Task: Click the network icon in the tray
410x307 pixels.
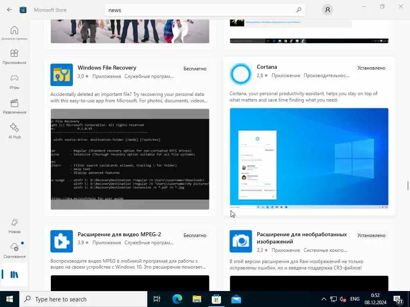Action: click(334, 299)
